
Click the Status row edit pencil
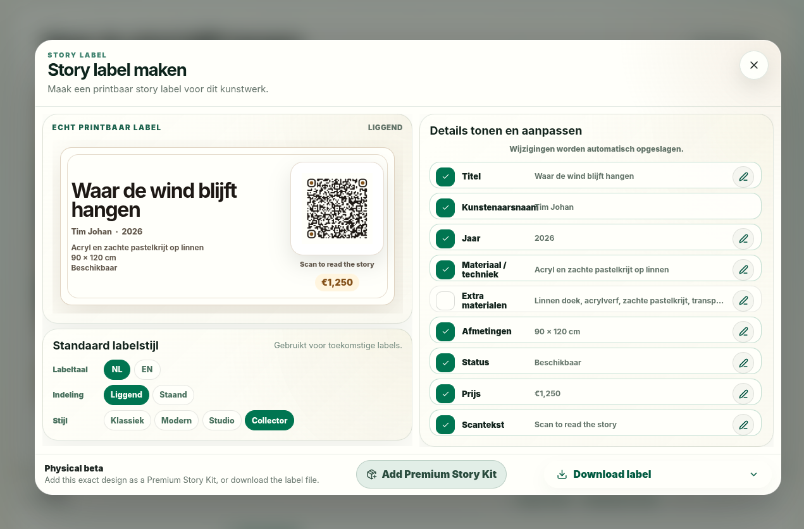743,362
